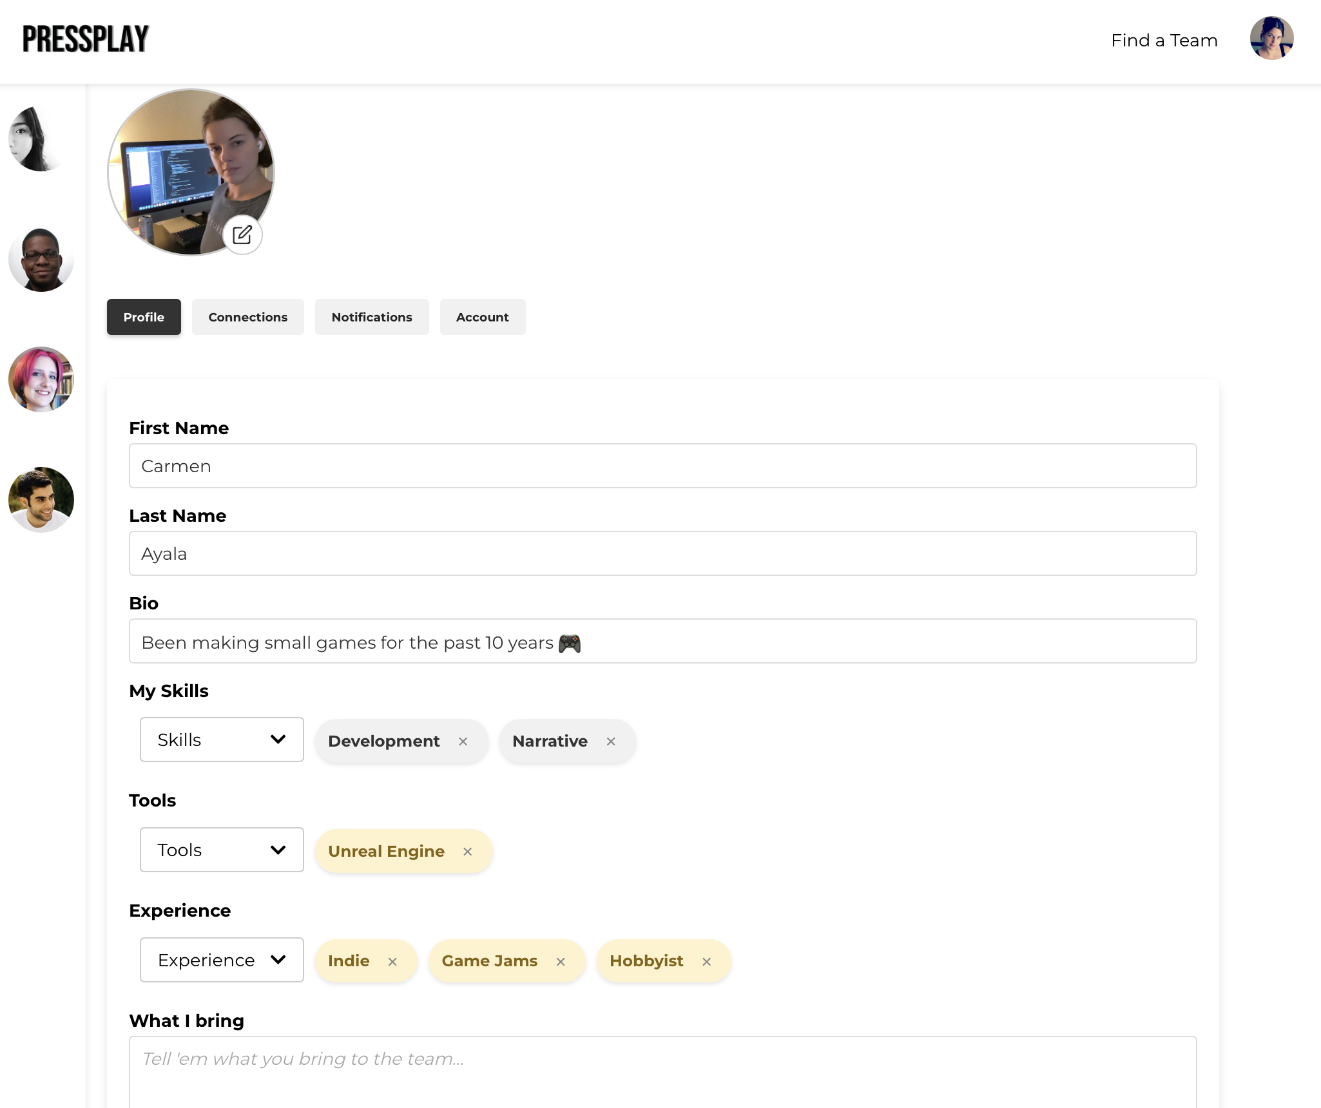Remove the Game Jams experience tag
Image resolution: width=1321 pixels, height=1108 pixels.
click(560, 961)
